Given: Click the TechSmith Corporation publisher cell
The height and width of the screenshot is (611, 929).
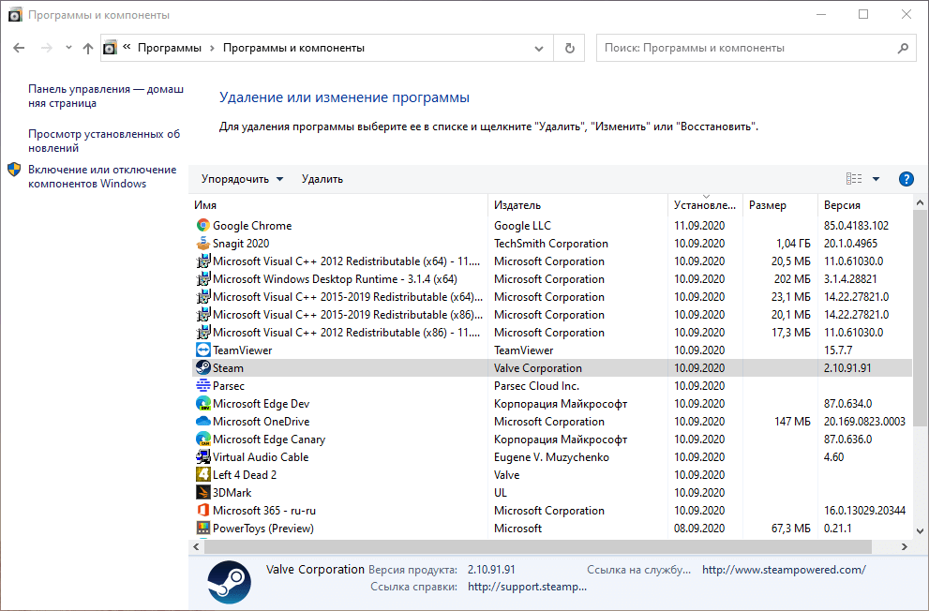Looking at the screenshot, I should pos(551,244).
